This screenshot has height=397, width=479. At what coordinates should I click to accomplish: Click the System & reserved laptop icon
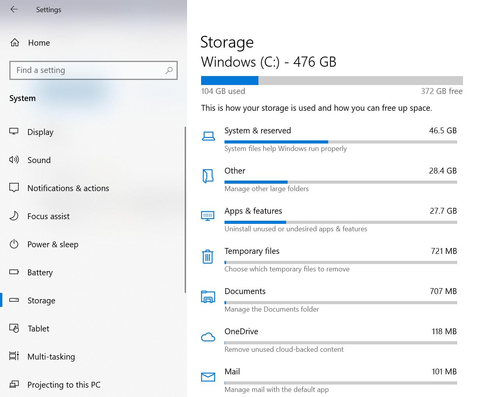(209, 136)
